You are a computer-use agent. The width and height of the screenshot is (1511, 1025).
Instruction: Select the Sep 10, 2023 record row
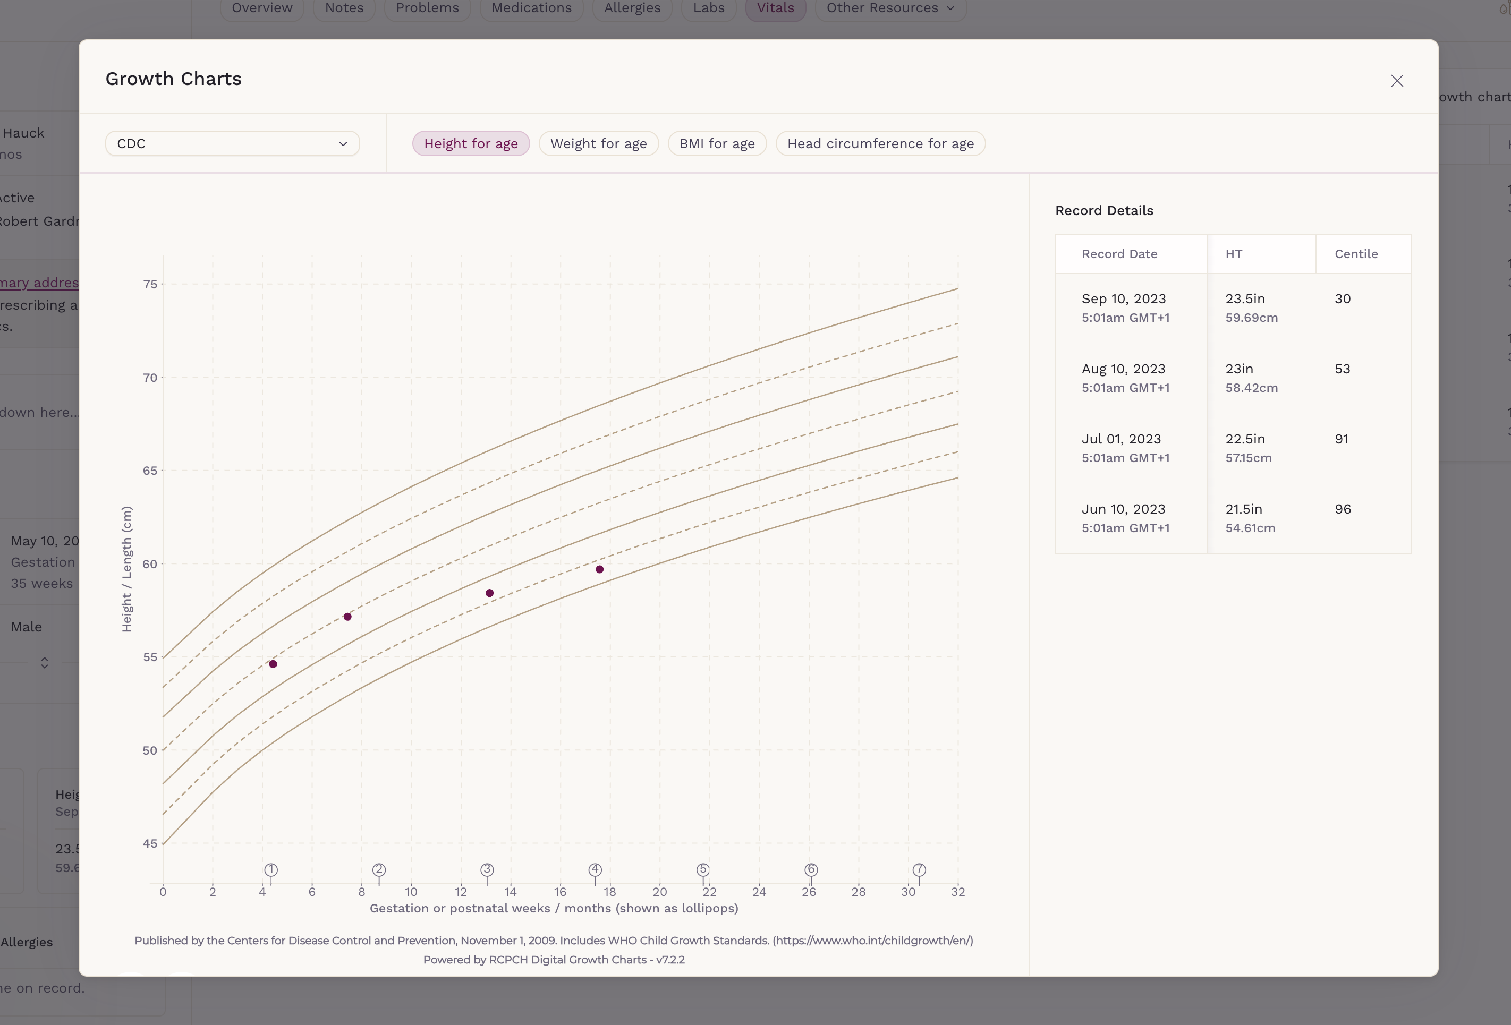[1233, 308]
